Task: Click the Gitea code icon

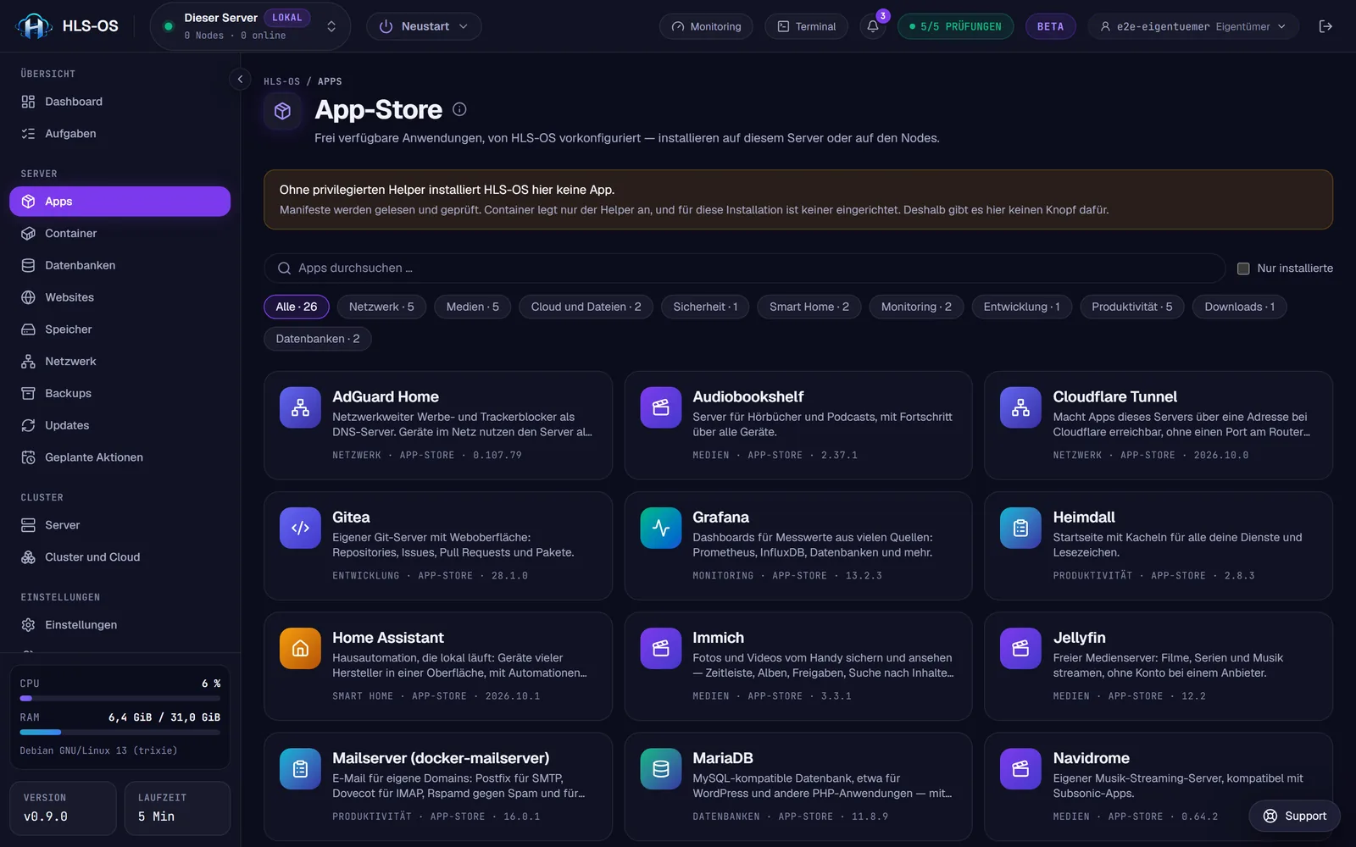Action: click(300, 528)
